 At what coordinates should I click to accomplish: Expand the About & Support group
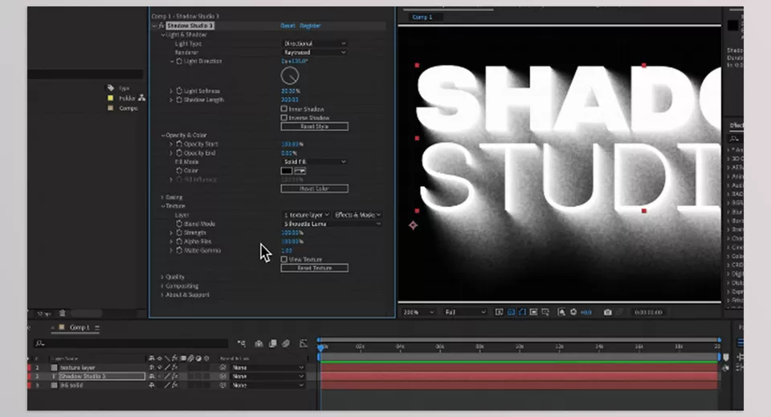(163, 294)
